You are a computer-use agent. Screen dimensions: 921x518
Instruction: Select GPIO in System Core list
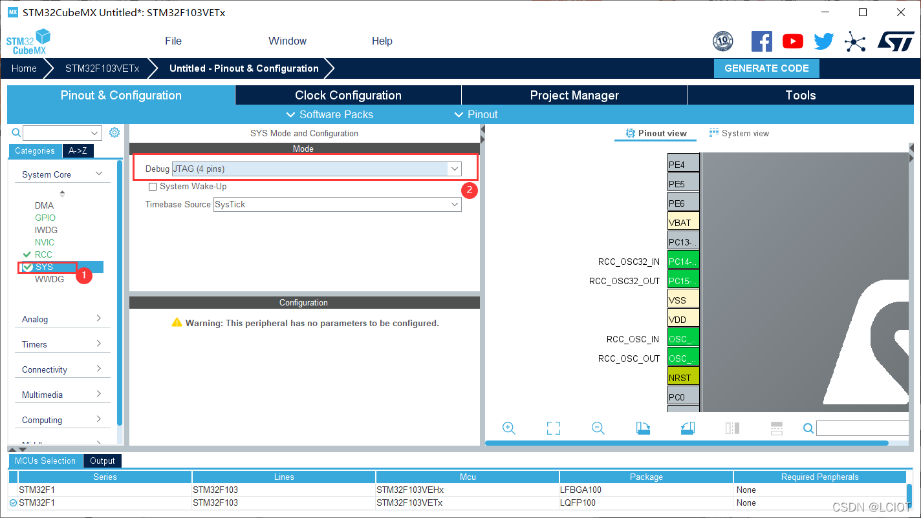point(45,218)
